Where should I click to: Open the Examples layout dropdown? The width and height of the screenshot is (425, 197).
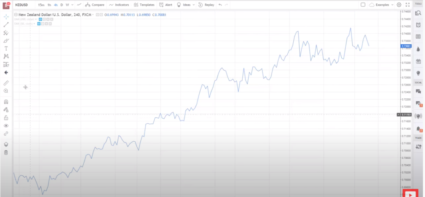click(382, 5)
